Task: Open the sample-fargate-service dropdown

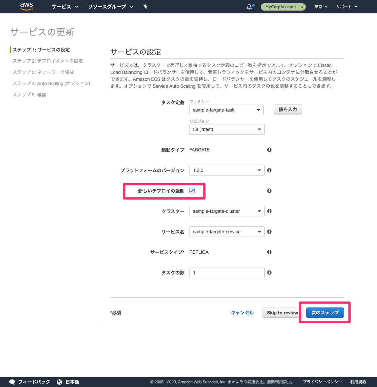Action: (x=227, y=232)
